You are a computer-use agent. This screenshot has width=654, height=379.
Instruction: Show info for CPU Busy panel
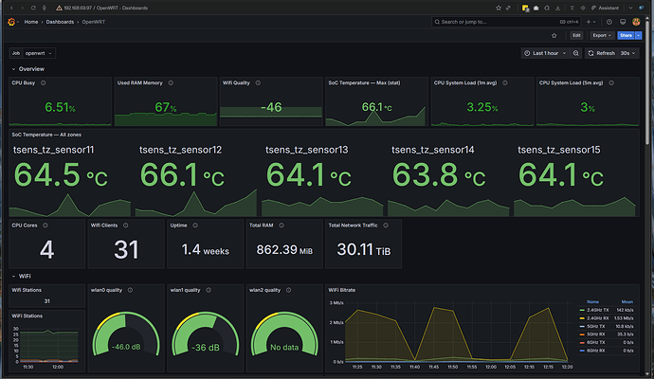43,83
